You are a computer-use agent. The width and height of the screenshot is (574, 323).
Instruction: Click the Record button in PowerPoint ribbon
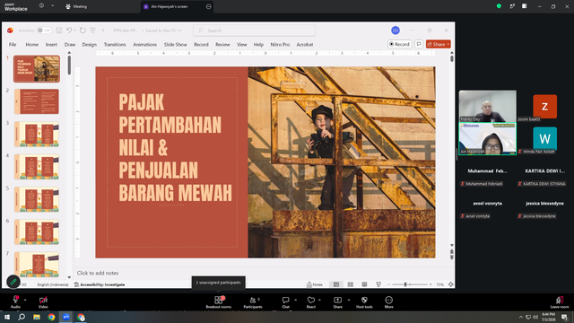click(x=400, y=44)
